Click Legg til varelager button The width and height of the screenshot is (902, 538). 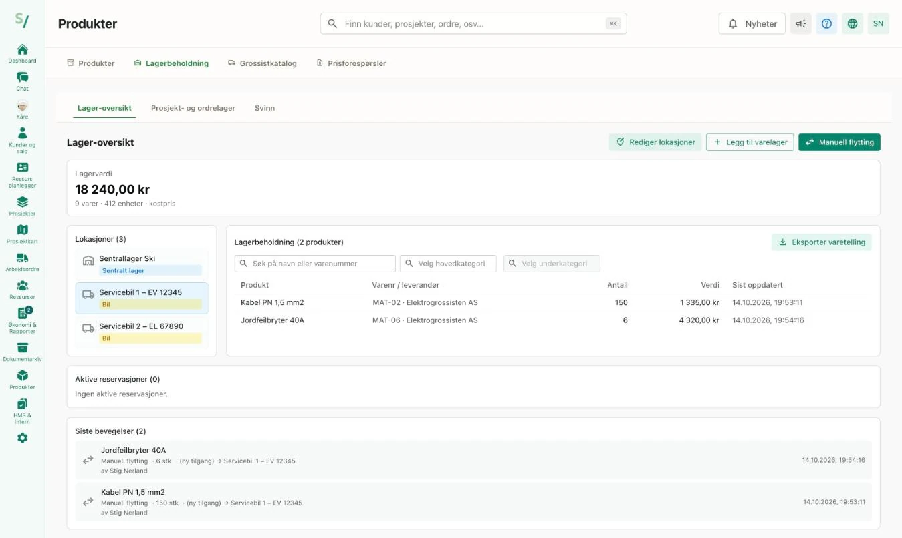(750, 142)
